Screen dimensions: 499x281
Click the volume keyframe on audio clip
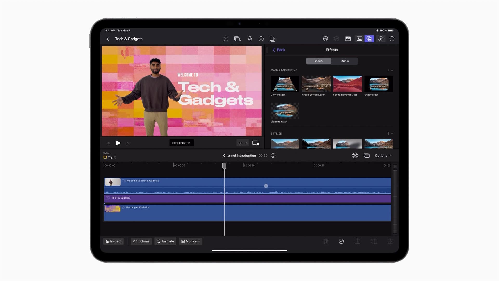[266, 186]
